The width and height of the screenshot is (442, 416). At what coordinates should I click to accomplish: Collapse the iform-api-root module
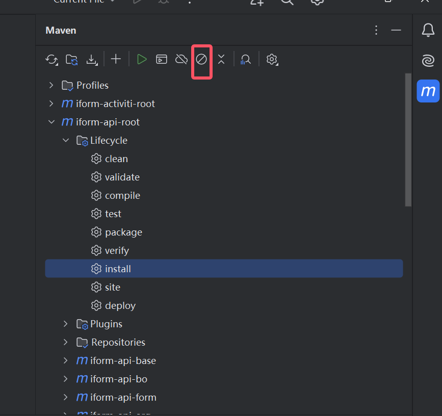click(51, 122)
